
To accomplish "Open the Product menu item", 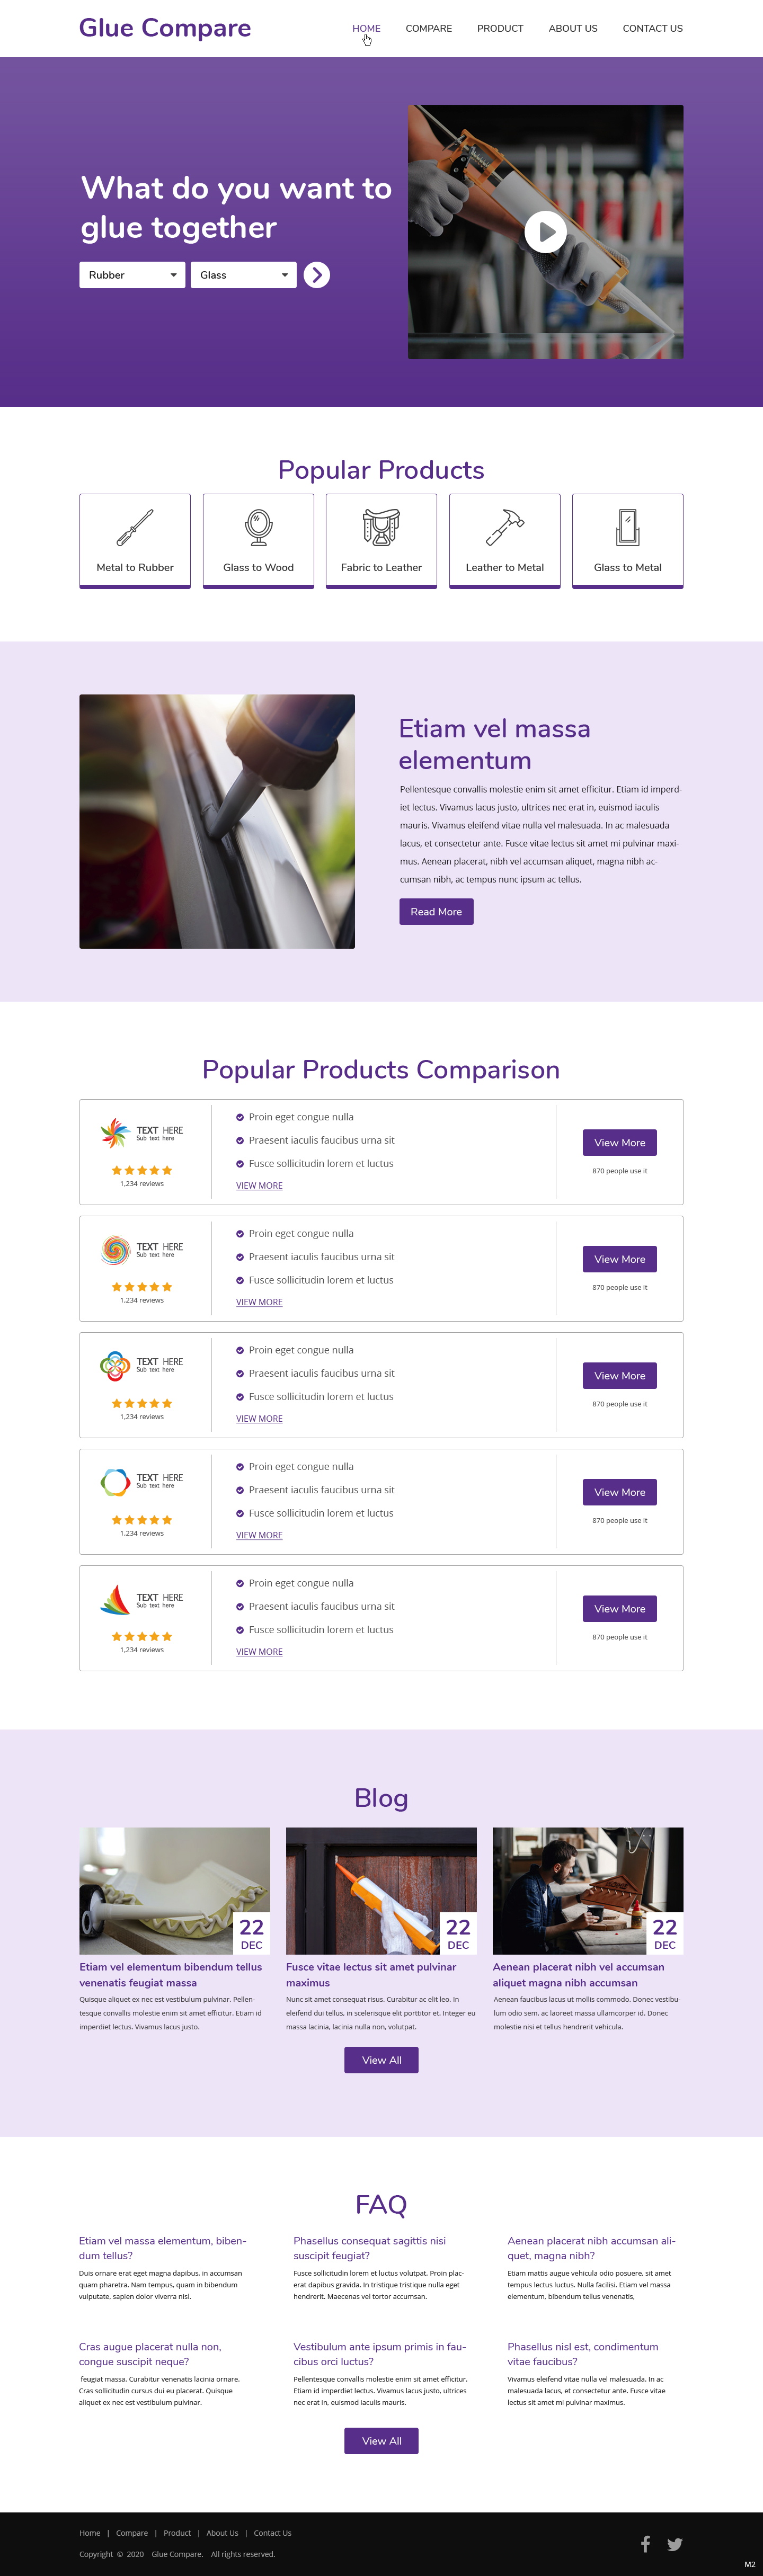I will [500, 29].
